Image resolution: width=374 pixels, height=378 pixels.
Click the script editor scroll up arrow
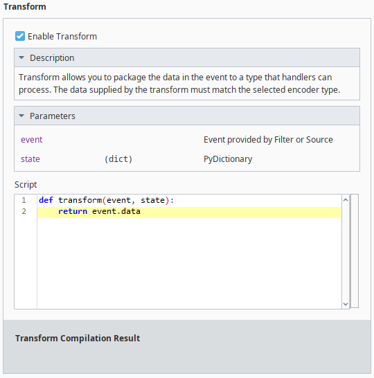click(x=346, y=200)
